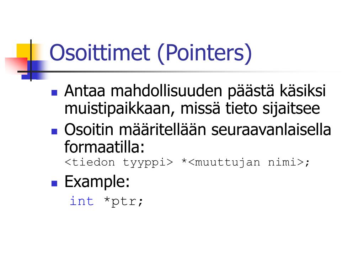The image size is (364, 273).
Task: Click the word 'mahdollisuuden' in the first bullet
Action: coord(166,91)
